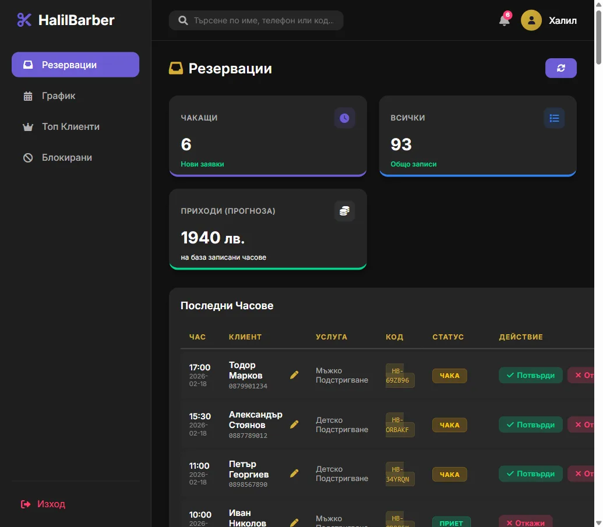Select the График calendar icon in the sidebar
This screenshot has width=603, height=527.
click(28, 96)
